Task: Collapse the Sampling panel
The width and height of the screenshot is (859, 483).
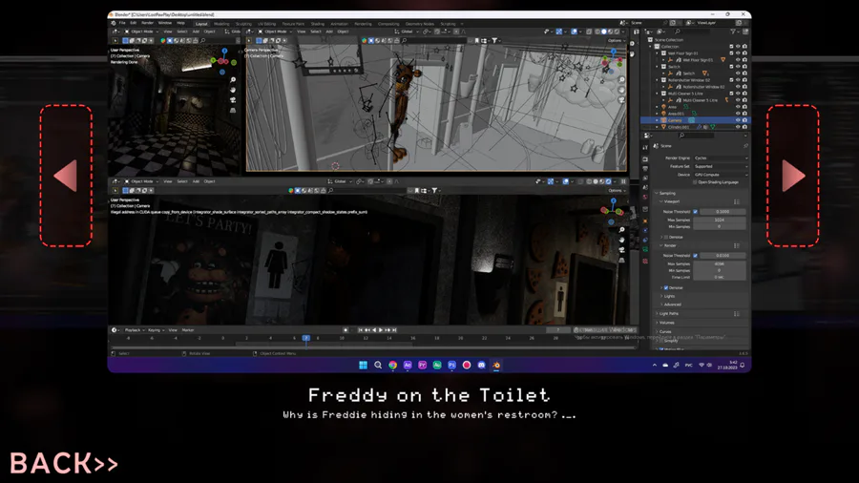Action: 667,193
